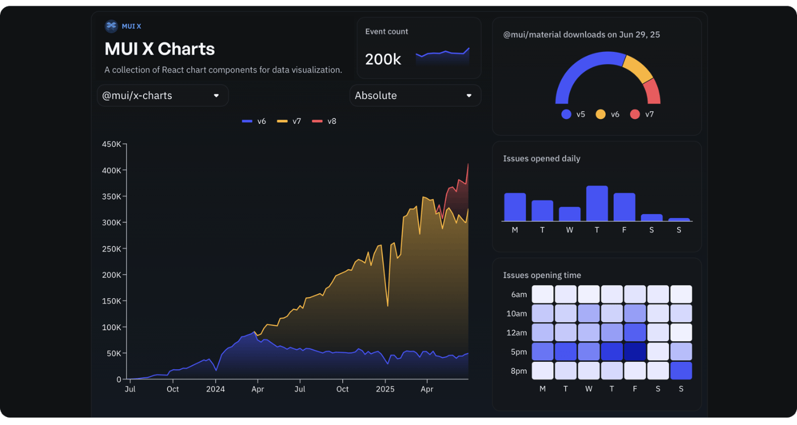Click the v7 red legend dot under gauge
Image resolution: width=797 pixels, height=425 pixels.
[635, 114]
